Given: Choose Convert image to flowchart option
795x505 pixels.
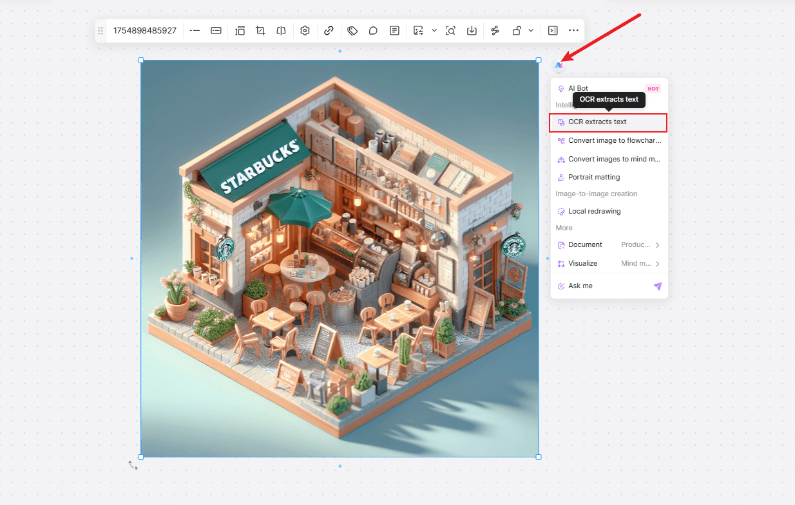Looking at the screenshot, I should tap(609, 140).
